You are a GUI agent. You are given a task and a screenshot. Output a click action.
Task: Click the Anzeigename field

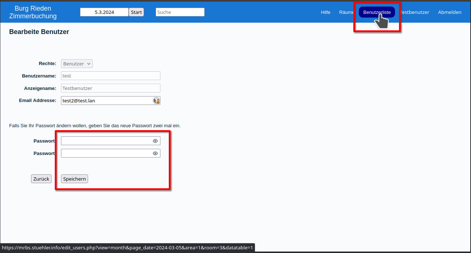click(110, 88)
